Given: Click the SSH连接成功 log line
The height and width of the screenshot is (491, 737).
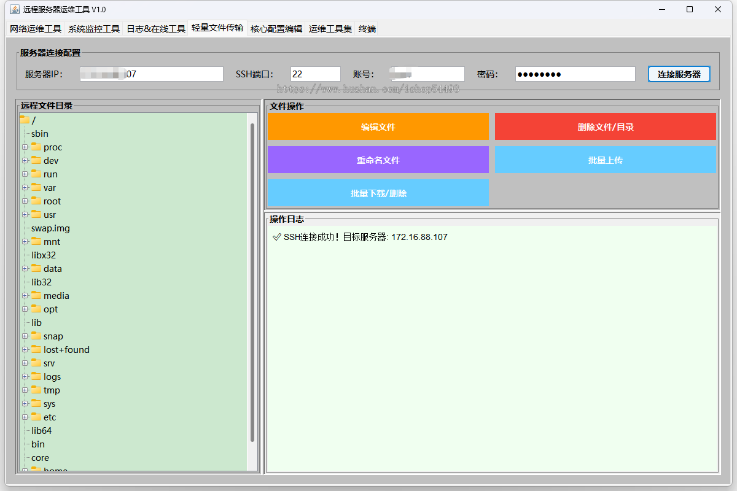Looking at the screenshot, I should [x=360, y=237].
